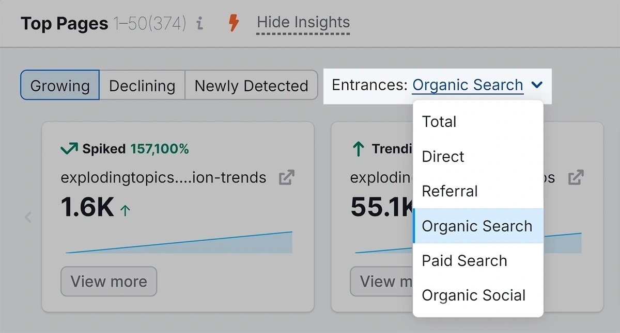
Task: Click the left carousel navigation arrow
Action: [28, 217]
